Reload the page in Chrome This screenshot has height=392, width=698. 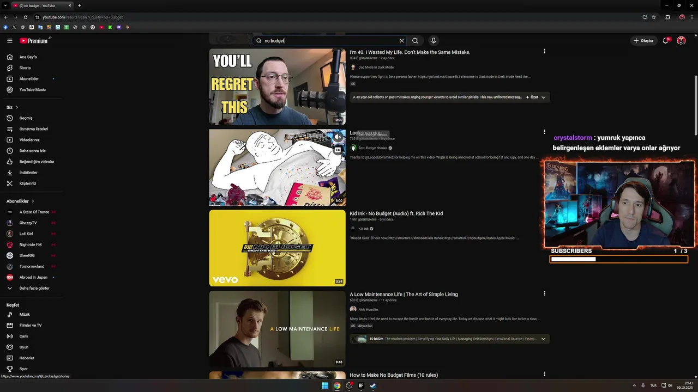click(x=26, y=17)
